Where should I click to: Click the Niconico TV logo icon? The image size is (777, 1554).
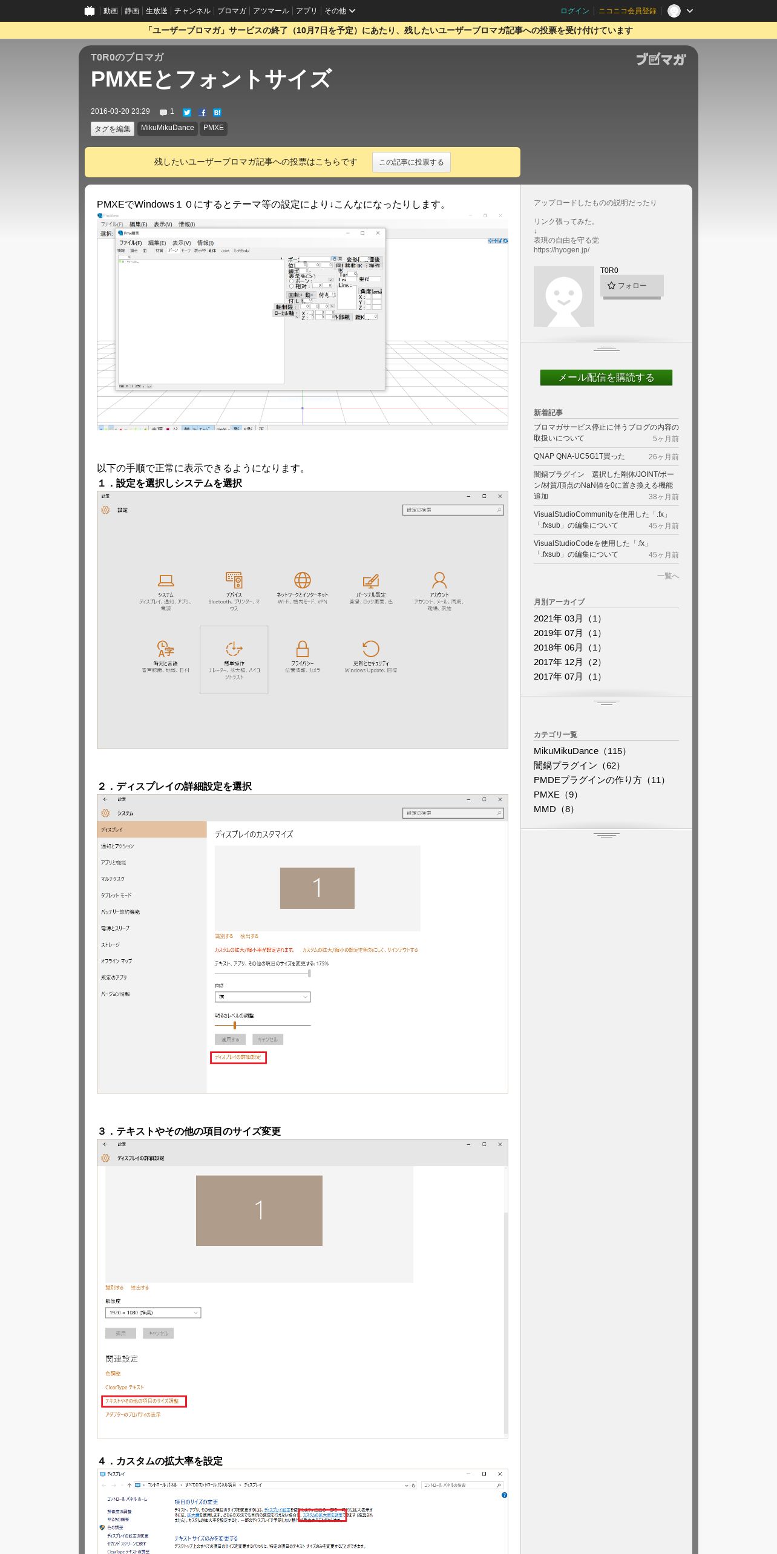(90, 11)
